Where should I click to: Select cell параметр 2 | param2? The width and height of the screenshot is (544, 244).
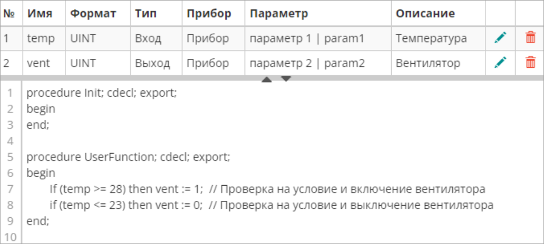(307, 64)
